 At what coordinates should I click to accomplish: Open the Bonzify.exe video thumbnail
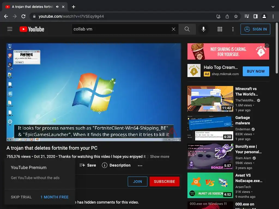click(x=210, y=156)
